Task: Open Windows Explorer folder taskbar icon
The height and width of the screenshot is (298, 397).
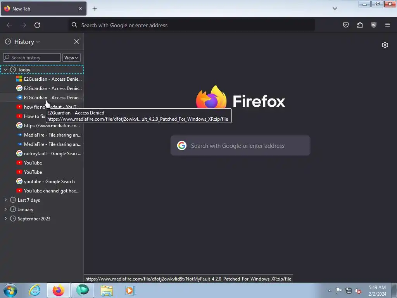Action: 107,290
